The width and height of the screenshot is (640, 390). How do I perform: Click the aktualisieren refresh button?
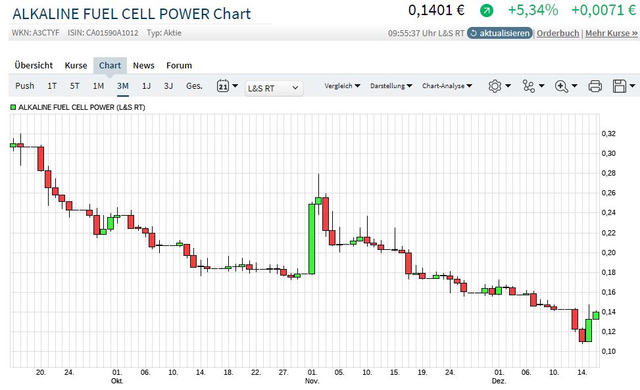pyautogui.click(x=500, y=33)
